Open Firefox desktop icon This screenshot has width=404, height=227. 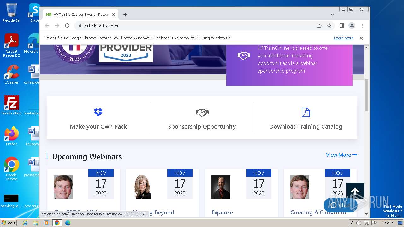pyautogui.click(x=11, y=136)
